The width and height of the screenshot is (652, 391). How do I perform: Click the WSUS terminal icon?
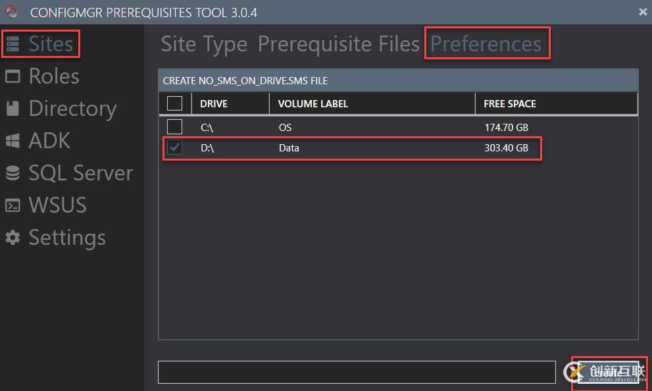click(13, 205)
